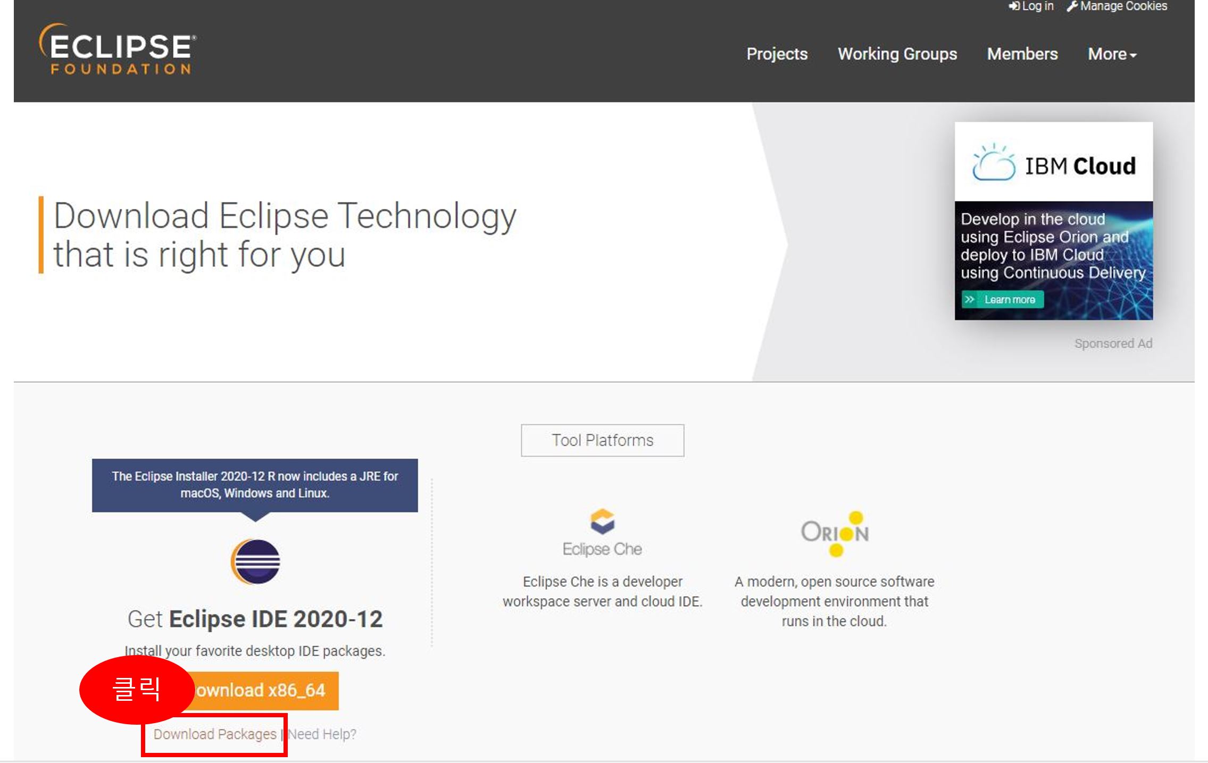Click the Orion logo
1208x763 pixels.
click(834, 533)
